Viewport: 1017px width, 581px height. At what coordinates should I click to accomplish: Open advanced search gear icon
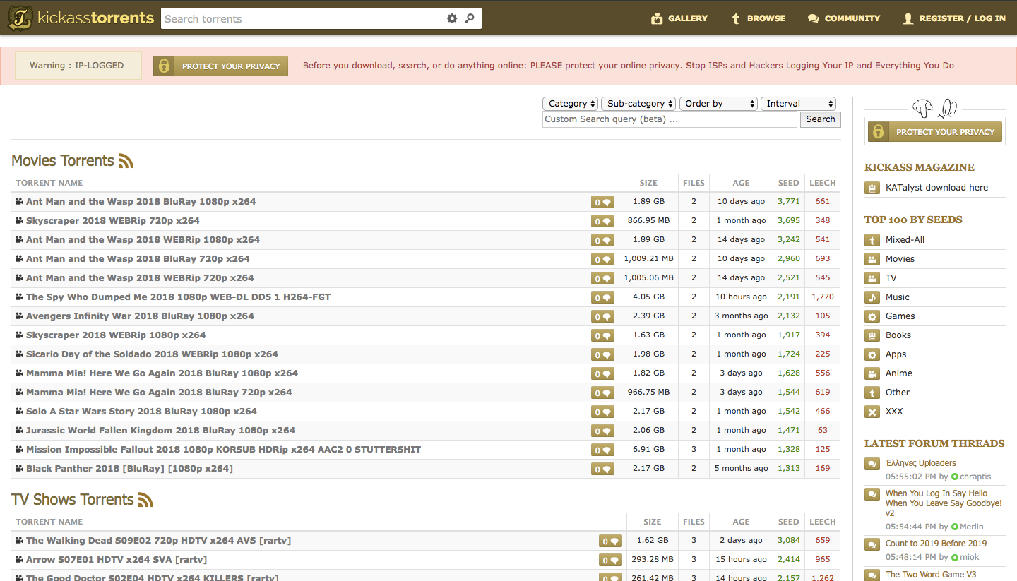point(452,18)
